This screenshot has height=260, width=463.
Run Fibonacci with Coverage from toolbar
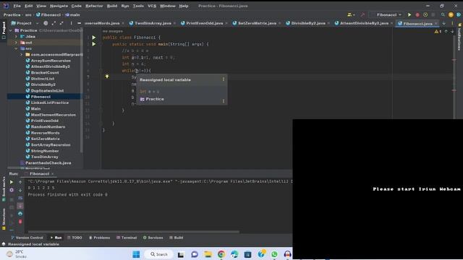click(x=425, y=14)
